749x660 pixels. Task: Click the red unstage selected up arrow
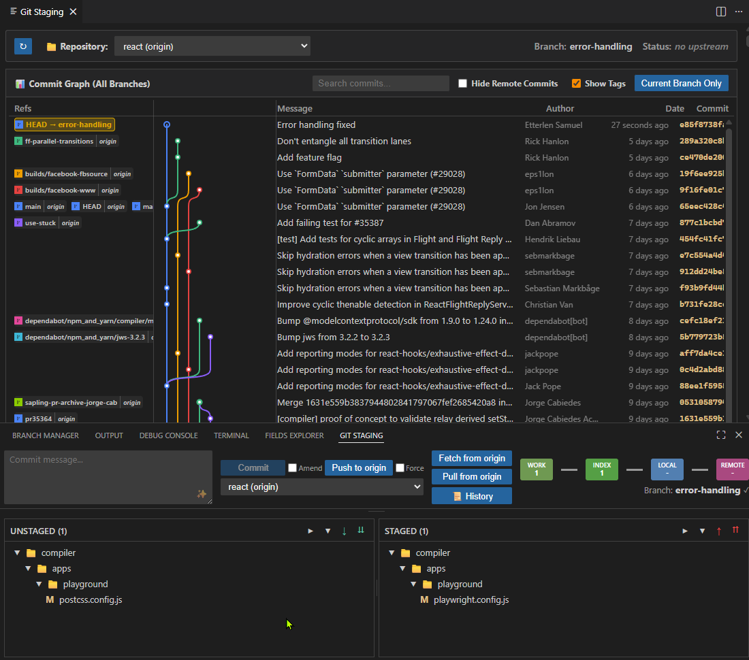click(x=718, y=531)
